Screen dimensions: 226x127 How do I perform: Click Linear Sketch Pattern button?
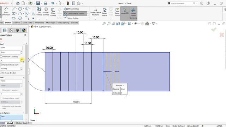pyautogui.click(x=75, y=13)
